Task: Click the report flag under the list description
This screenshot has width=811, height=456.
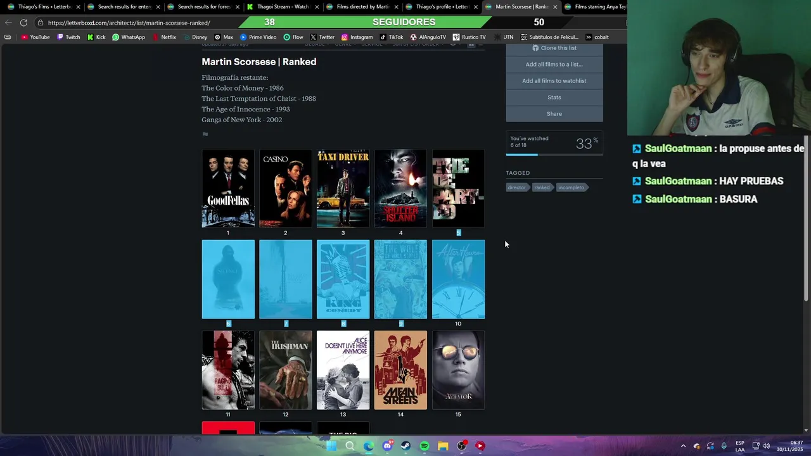Action: (x=205, y=134)
